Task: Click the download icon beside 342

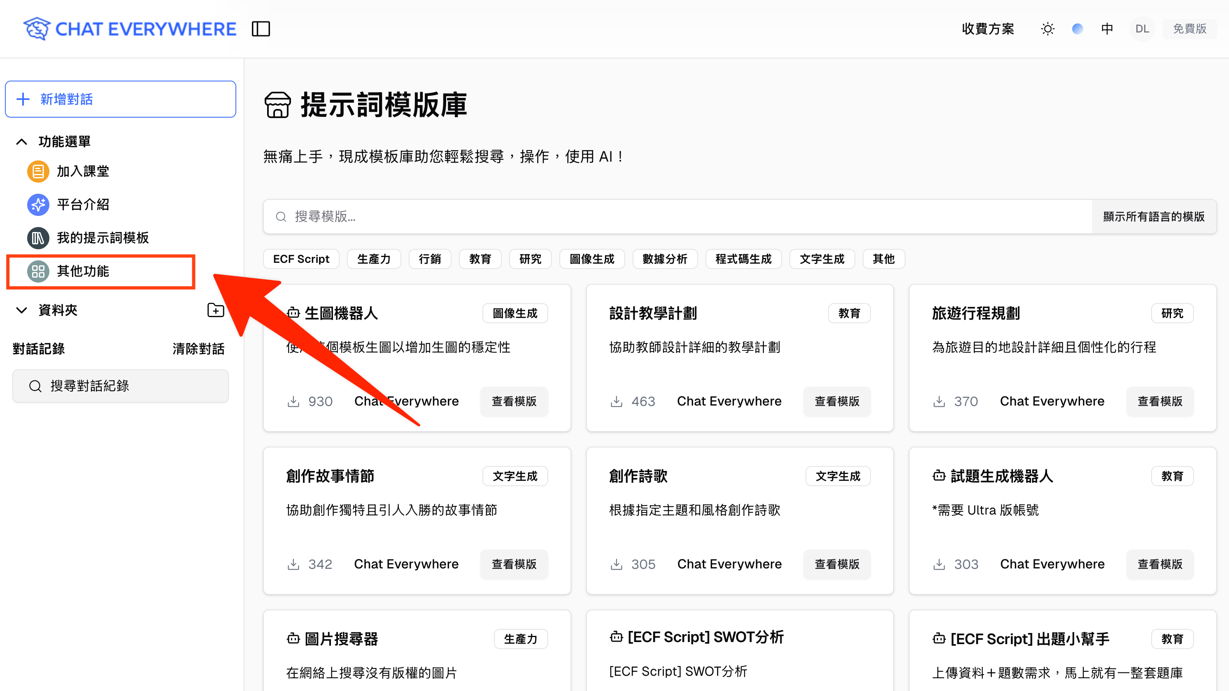Action: point(293,564)
